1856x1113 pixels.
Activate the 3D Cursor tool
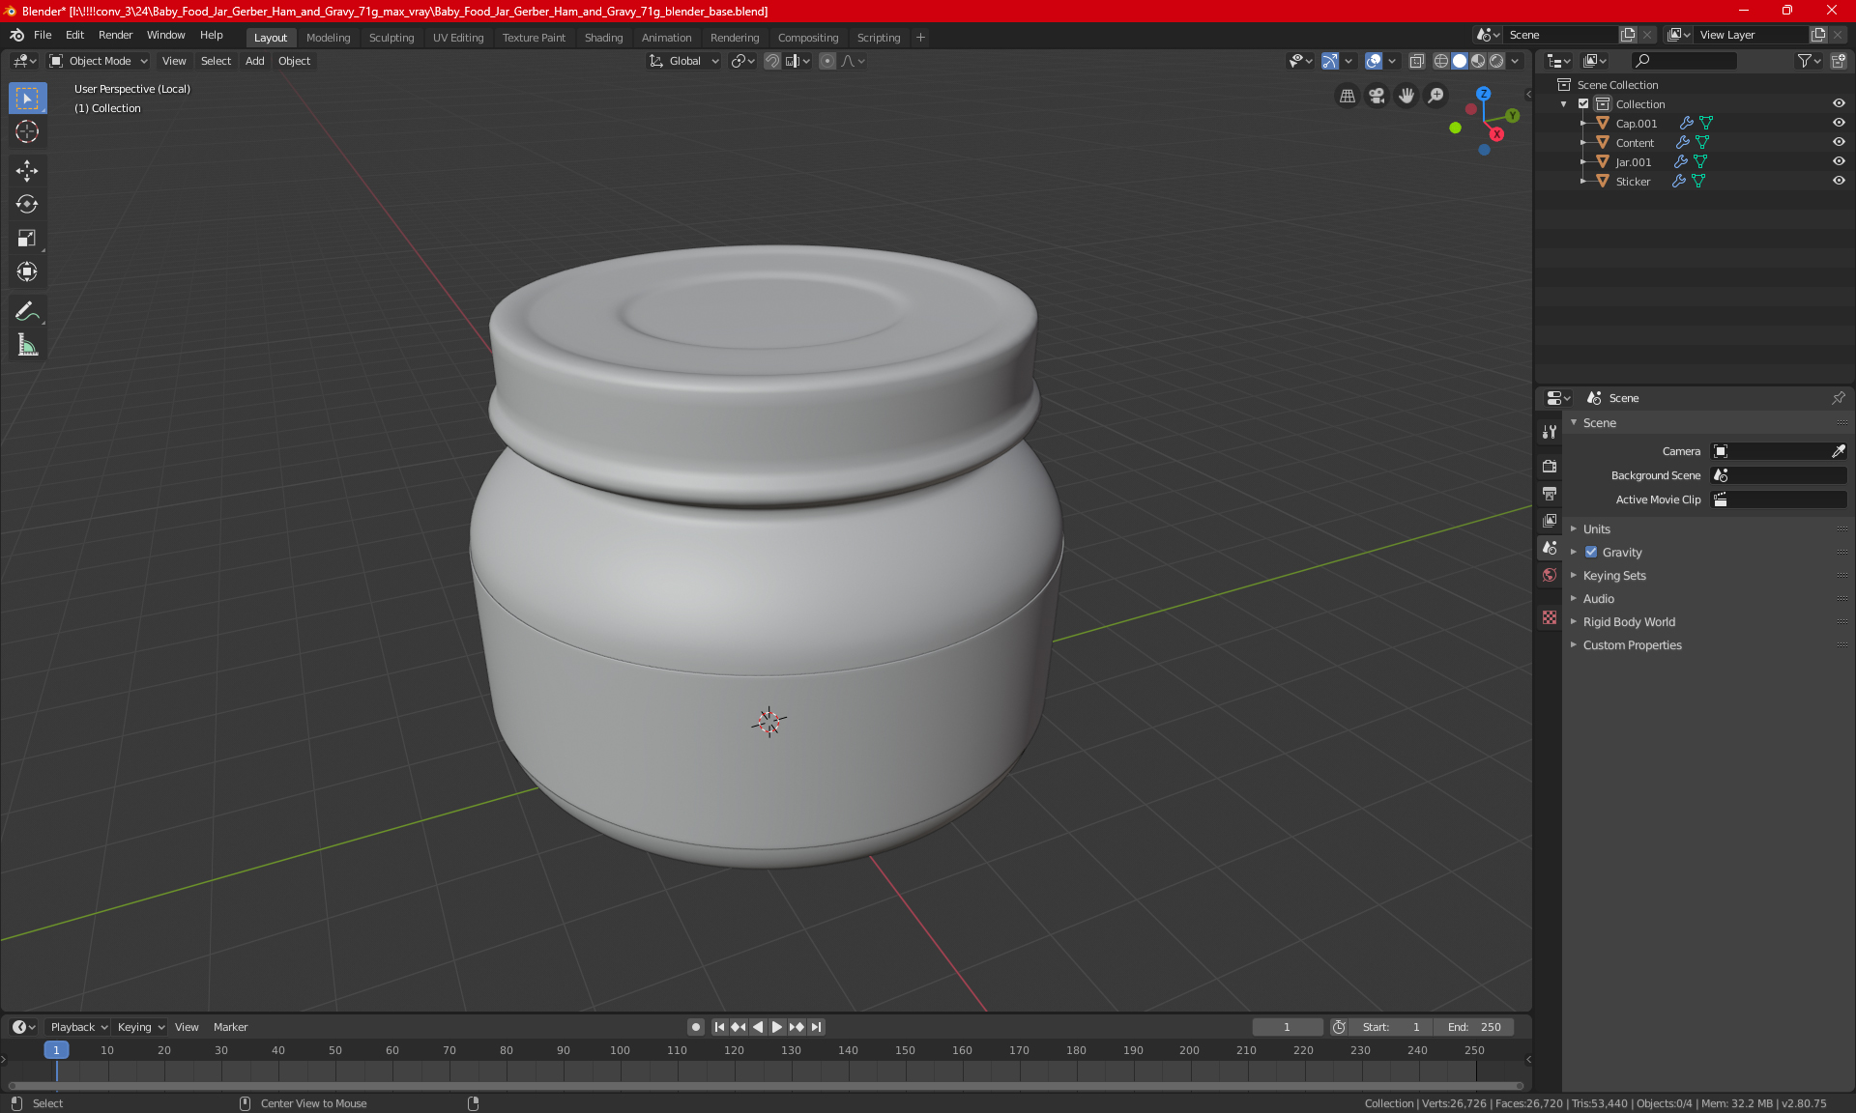pyautogui.click(x=27, y=132)
